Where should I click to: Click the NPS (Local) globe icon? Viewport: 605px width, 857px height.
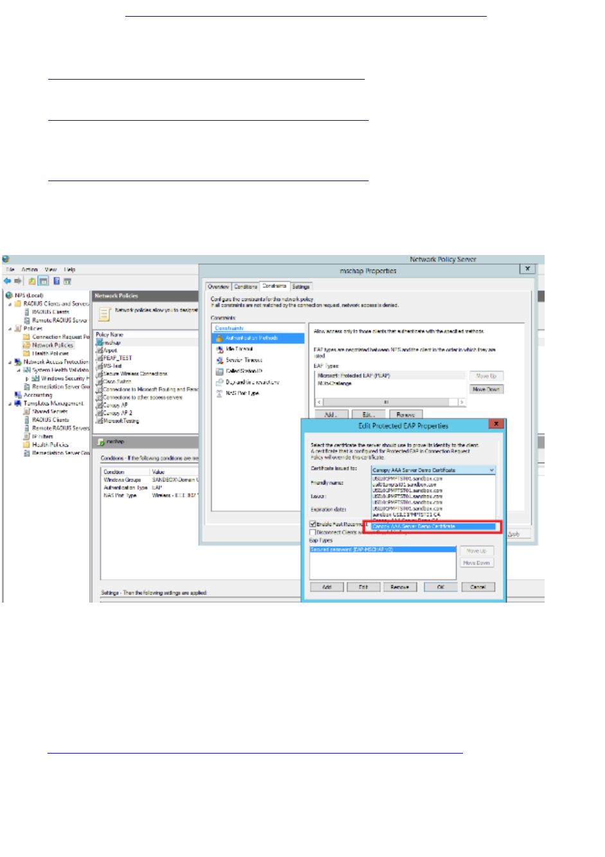pyautogui.click(x=9, y=296)
